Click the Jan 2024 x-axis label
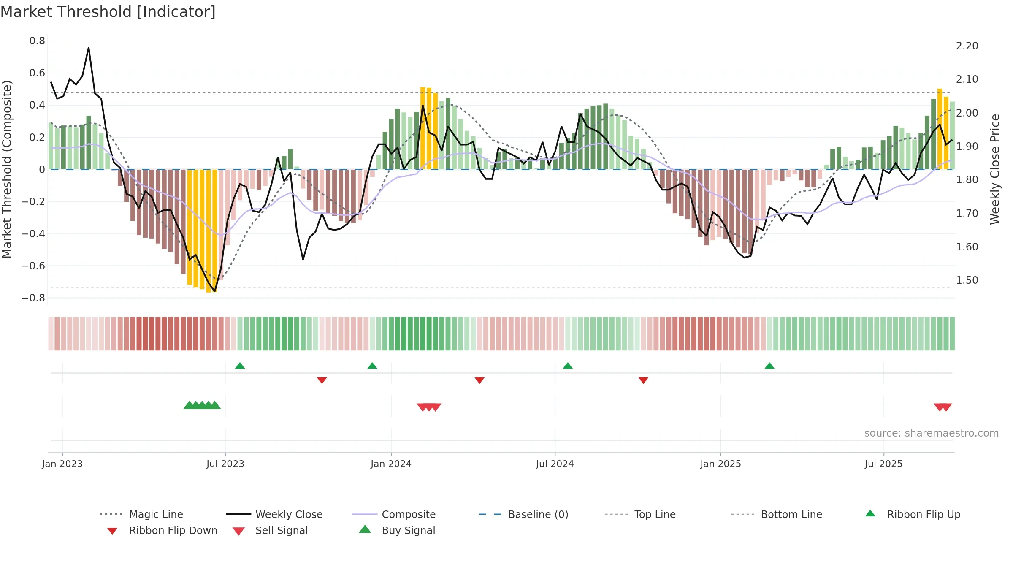The image size is (1013, 570). (x=391, y=464)
